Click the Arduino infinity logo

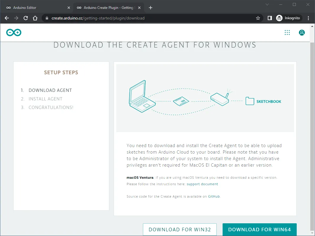pyautogui.click(x=14, y=32)
